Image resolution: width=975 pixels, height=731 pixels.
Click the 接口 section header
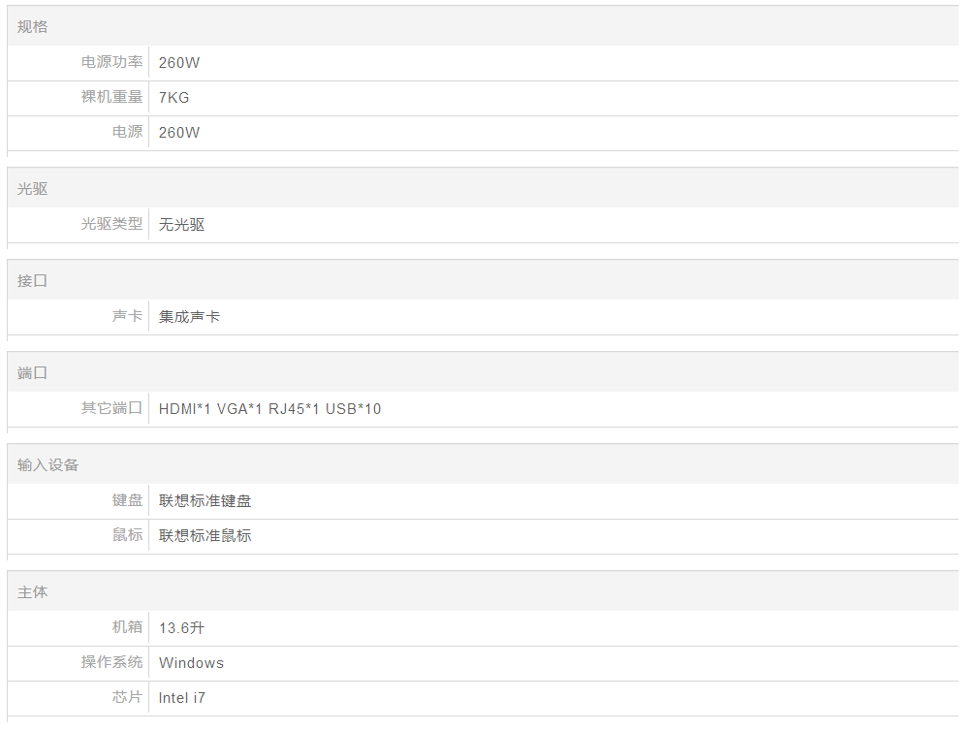point(32,281)
